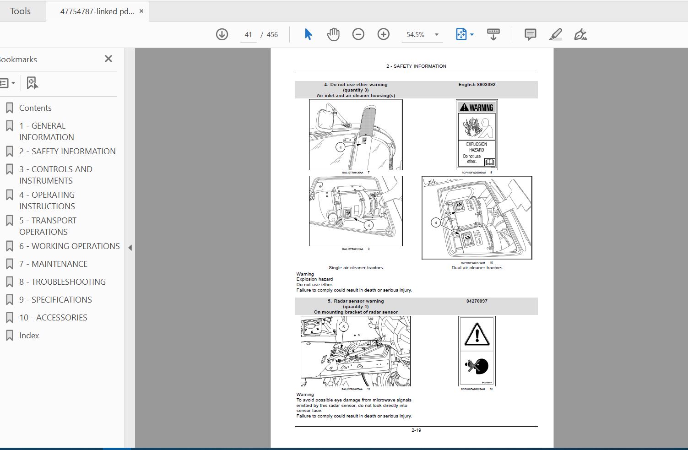The image size is (688, 450).
Task: Click the scrolling mode keyboard icon
Action: (493, 34)
